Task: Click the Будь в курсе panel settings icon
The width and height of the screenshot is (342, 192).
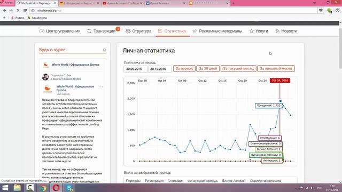Action: pos(104,50)
